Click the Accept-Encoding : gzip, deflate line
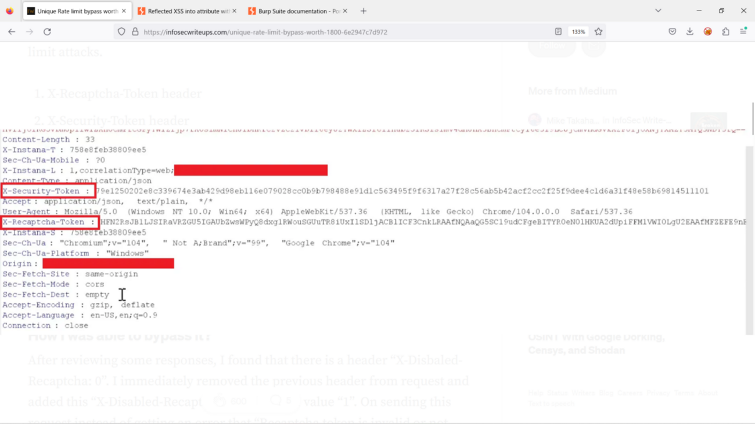This screenshot has width=755, height=424. tap(78, 305)
